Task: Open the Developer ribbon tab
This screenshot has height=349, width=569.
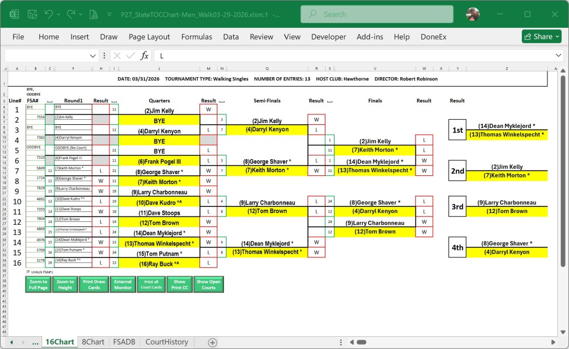Action: tap(328, 37)
